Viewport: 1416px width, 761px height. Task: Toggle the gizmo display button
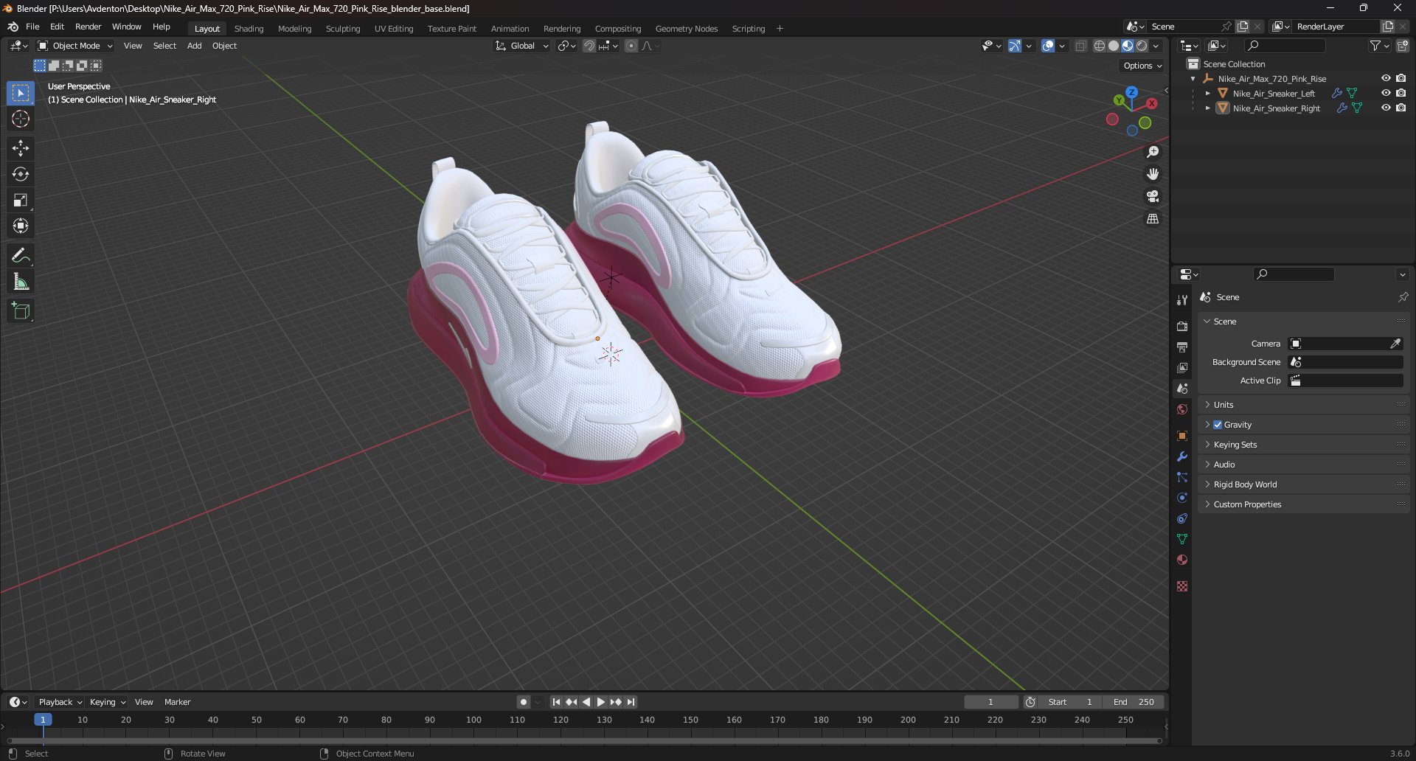1015,46
